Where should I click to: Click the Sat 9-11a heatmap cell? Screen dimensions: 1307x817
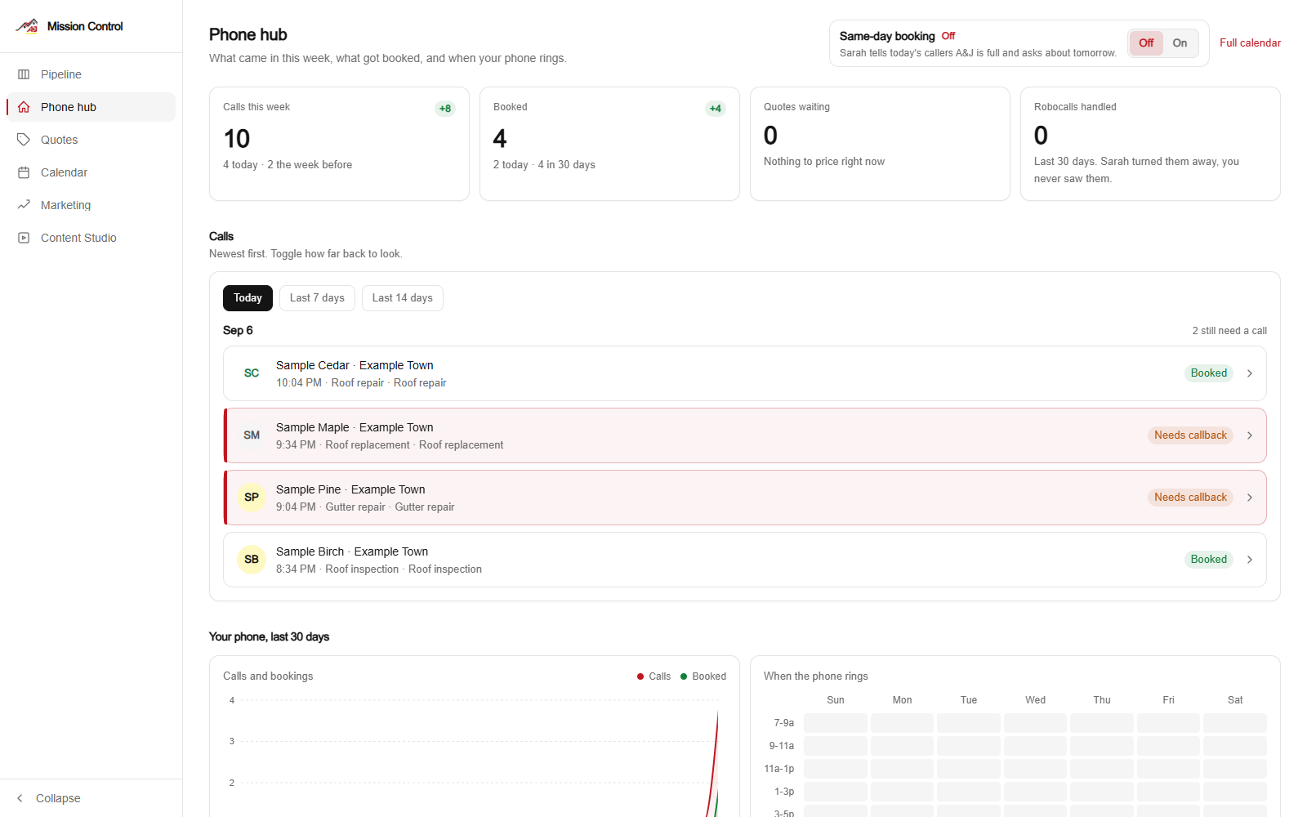[1235, 746]
